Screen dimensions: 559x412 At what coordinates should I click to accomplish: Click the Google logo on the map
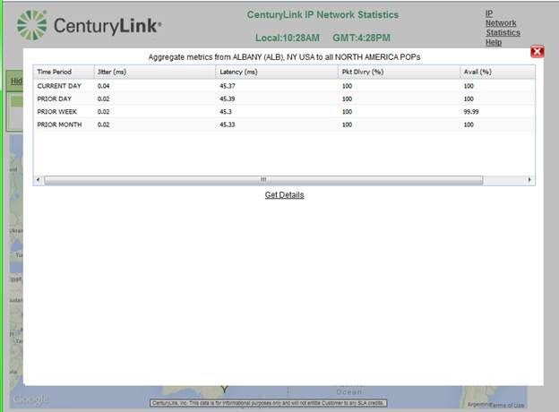[30, 399]
